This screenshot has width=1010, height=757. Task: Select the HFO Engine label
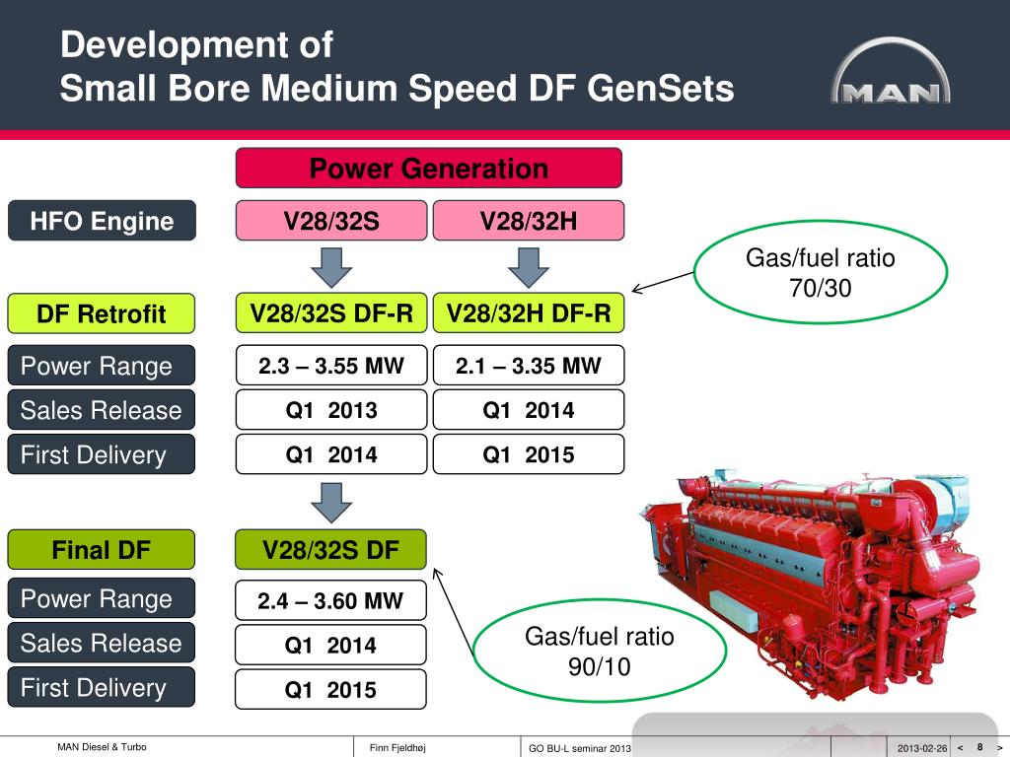102,221
